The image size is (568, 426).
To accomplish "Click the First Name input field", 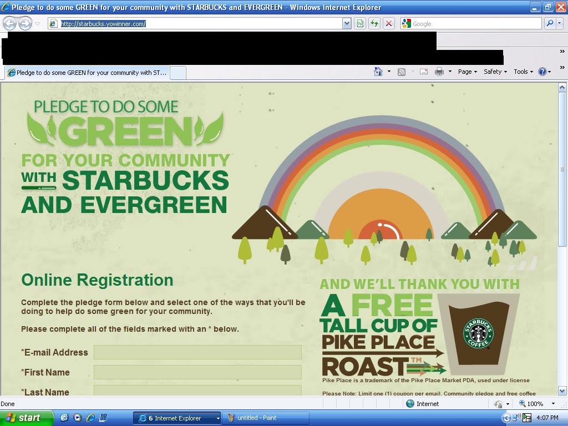I will coord(197,372).
